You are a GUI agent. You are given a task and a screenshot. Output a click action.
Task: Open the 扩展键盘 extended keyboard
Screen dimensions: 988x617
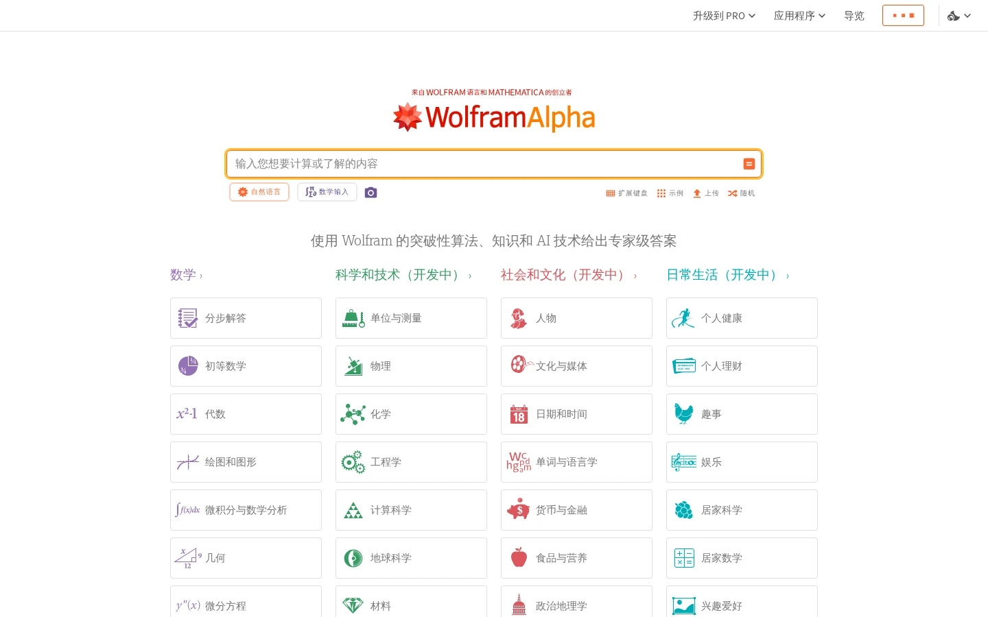pyautogui.click(x=627, y=193)
